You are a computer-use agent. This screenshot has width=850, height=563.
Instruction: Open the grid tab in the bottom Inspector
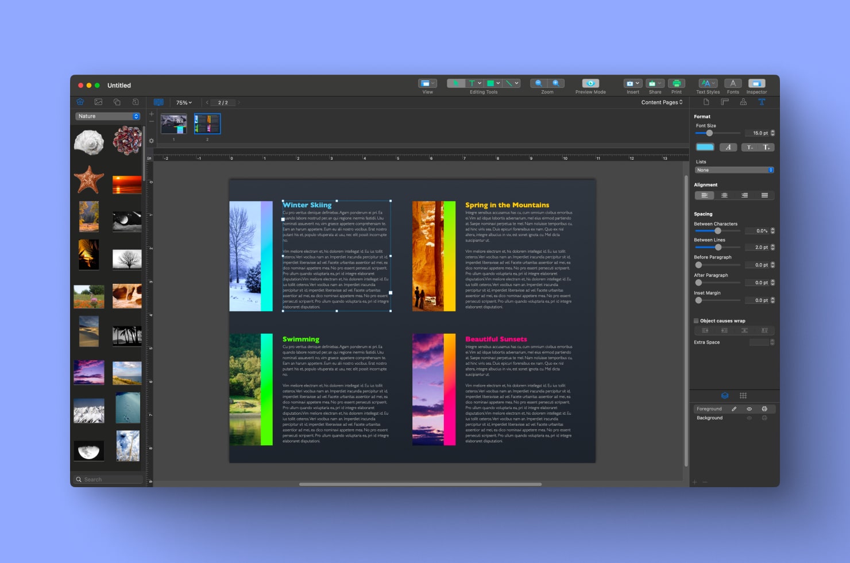(743, 395)
